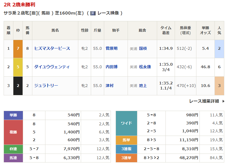Click the teal ワイド payout label
The image size is (229, 165).
point(126,123)
